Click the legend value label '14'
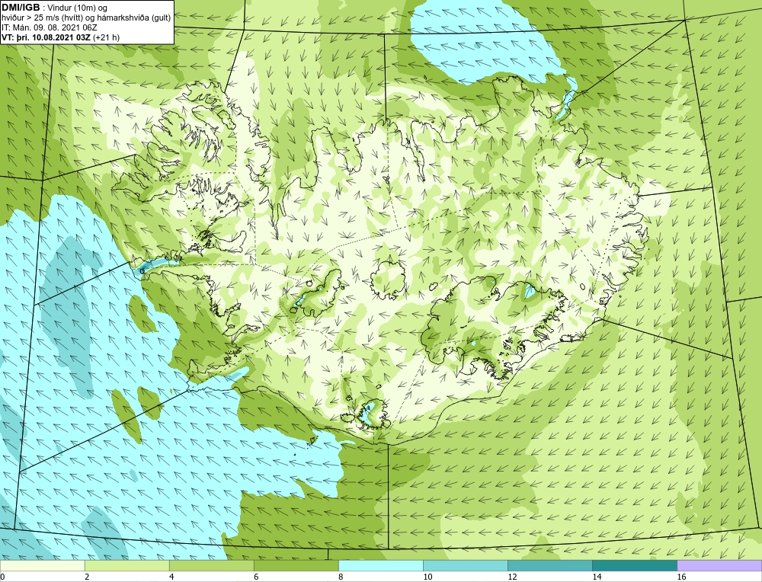Screen dimensions: 762x582 [x=597, y=577]
